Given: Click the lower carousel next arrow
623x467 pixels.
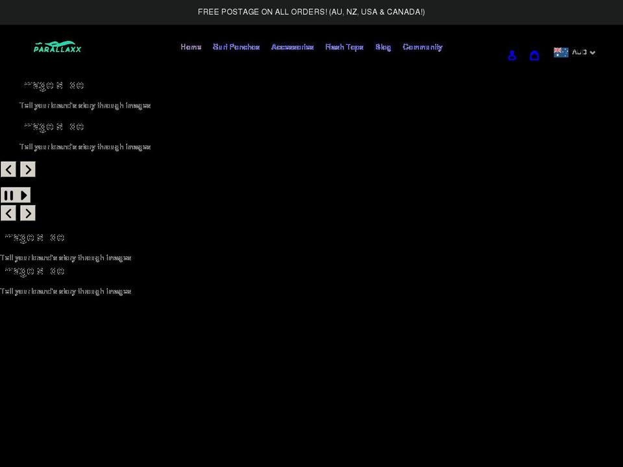Looking at the screenshot, I should pos(27,213).
